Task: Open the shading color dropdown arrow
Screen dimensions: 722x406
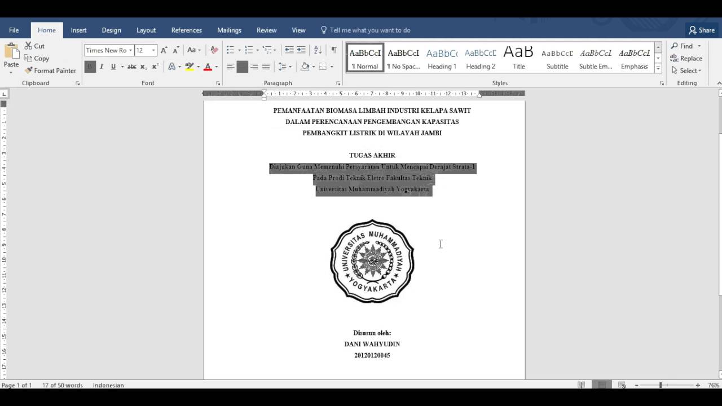Action: coord(313,67)
